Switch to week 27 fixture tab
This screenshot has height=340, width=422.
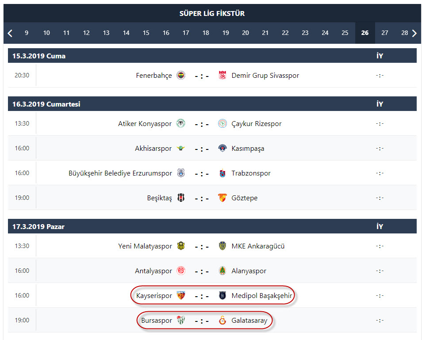tap(384, 33)
